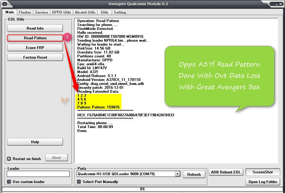Select the Service tab
Screen dimensions: 285x193
[42, 12]
